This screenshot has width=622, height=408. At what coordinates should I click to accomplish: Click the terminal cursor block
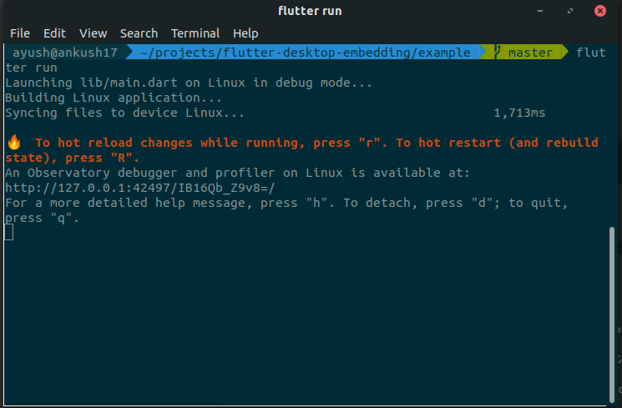(x=8, y=232)
